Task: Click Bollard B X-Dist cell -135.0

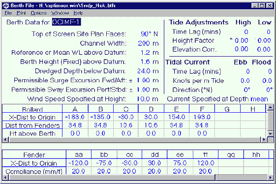Action: 101,117
